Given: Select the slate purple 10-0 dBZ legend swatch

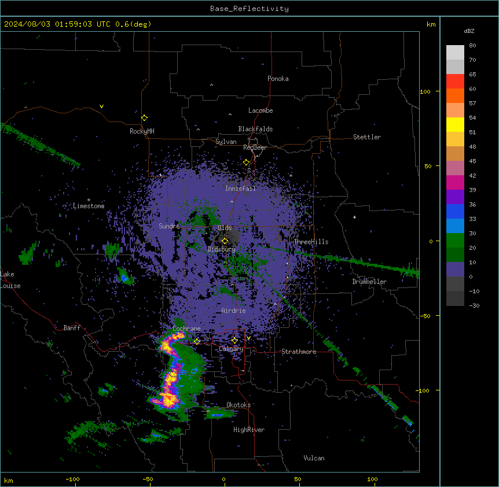Looking at the screenshot, I should [455, 270].
